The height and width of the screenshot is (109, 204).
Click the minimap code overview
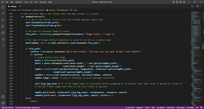[x=196, y=58]
